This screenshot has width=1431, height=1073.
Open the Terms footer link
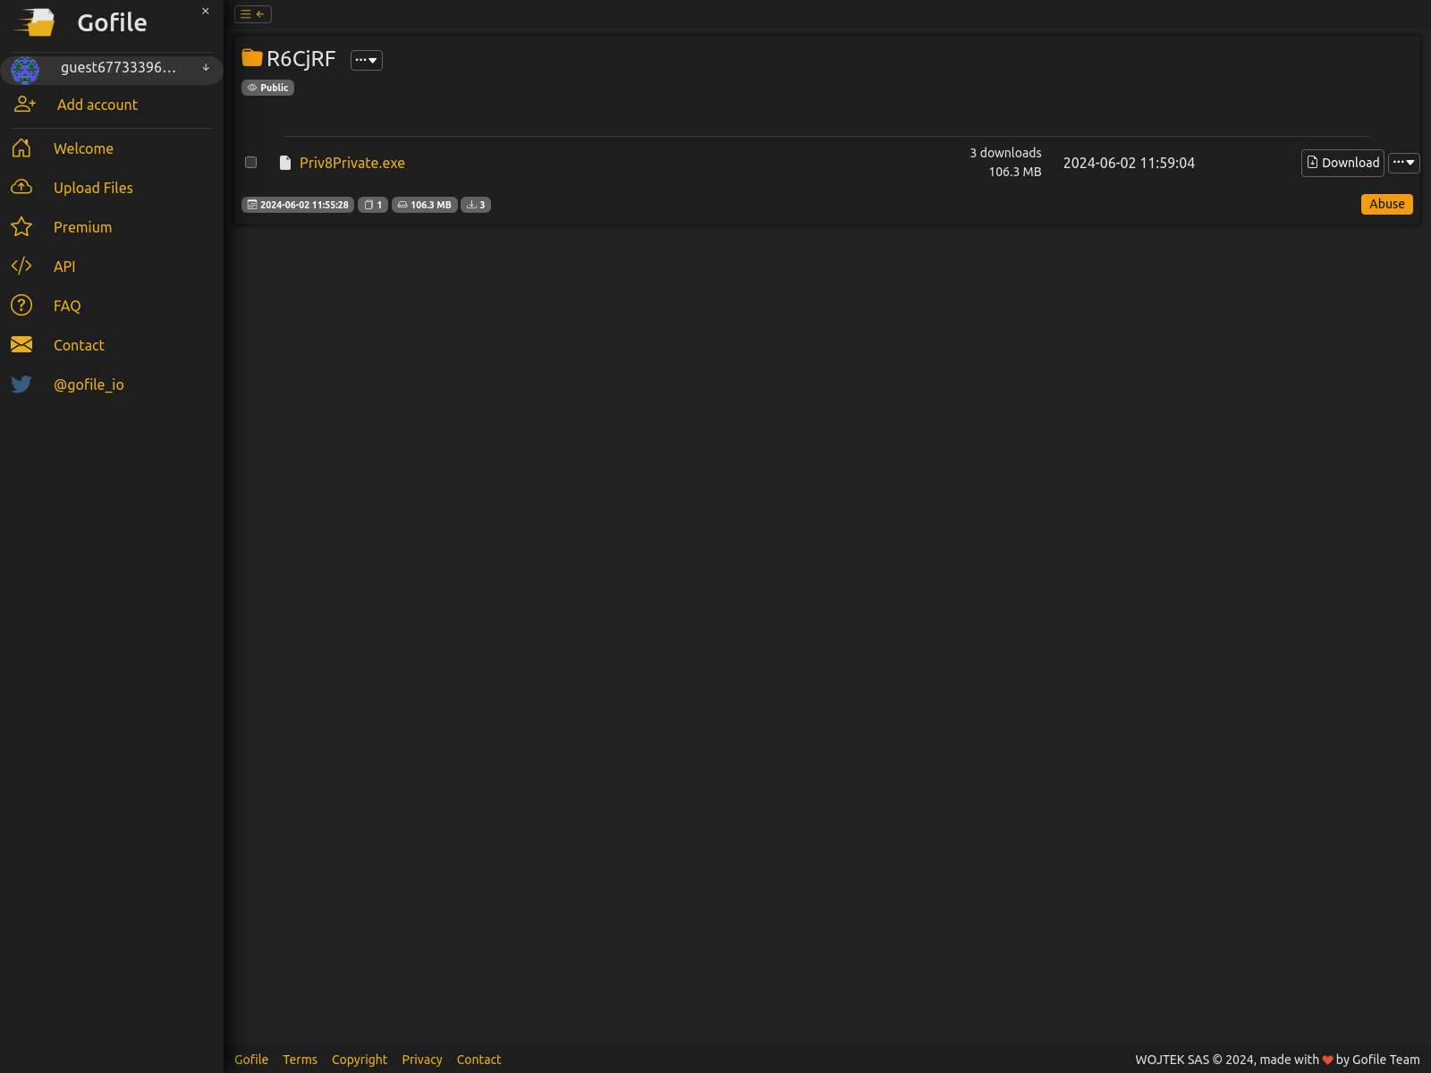pos(300,1060)
